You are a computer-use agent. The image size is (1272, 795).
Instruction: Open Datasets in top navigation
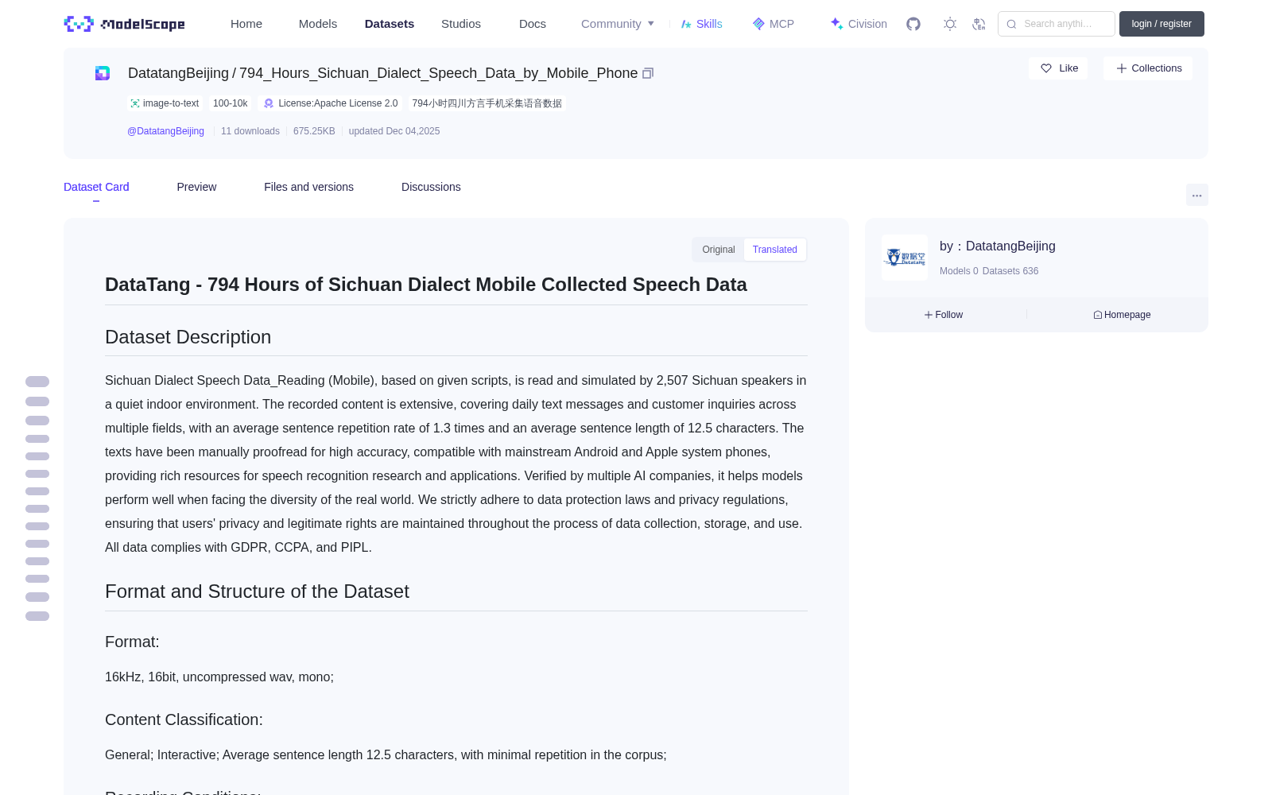click(390, 24)
